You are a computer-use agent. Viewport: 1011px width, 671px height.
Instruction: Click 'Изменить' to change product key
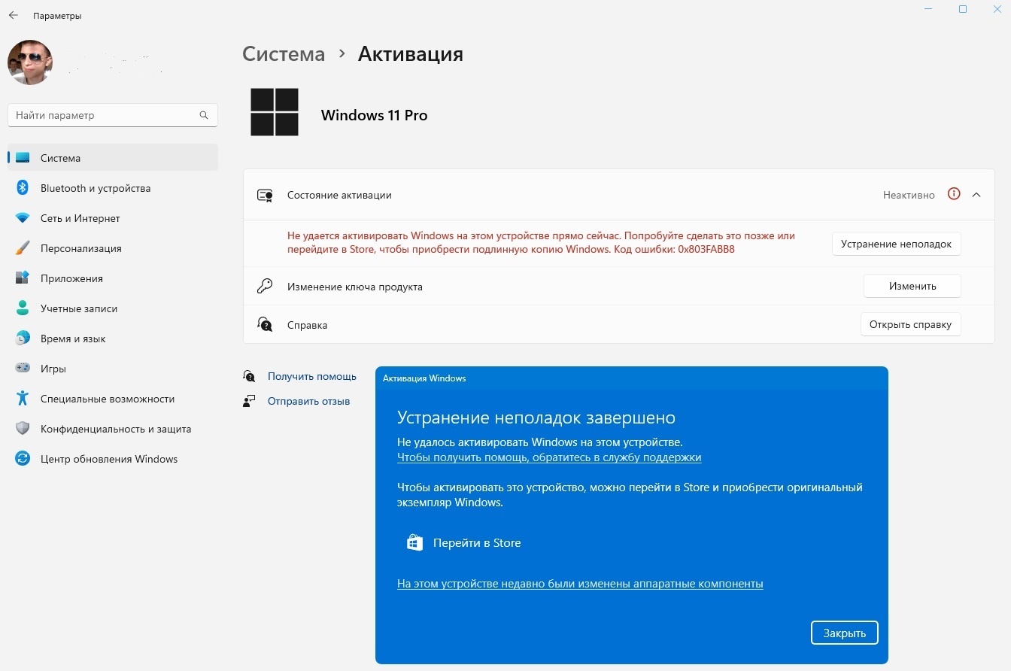click(x=912, y=286)
